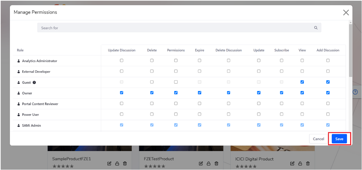Click SAMi Admin person icon
Screen dimensions: 362x170
[19, 125]
